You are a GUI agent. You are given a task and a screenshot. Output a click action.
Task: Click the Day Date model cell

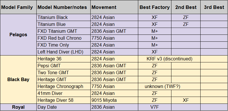[63, 107]
